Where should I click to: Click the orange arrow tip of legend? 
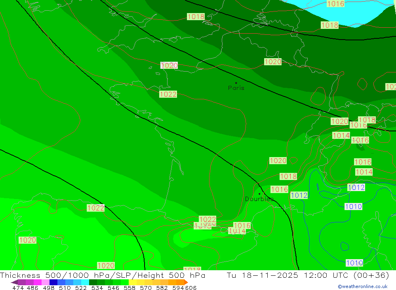click(x=186, y=282)
